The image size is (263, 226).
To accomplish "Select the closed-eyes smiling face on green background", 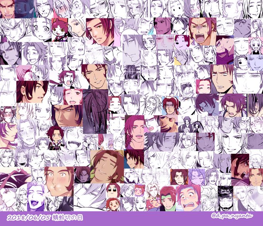I will tap(107, 167).
